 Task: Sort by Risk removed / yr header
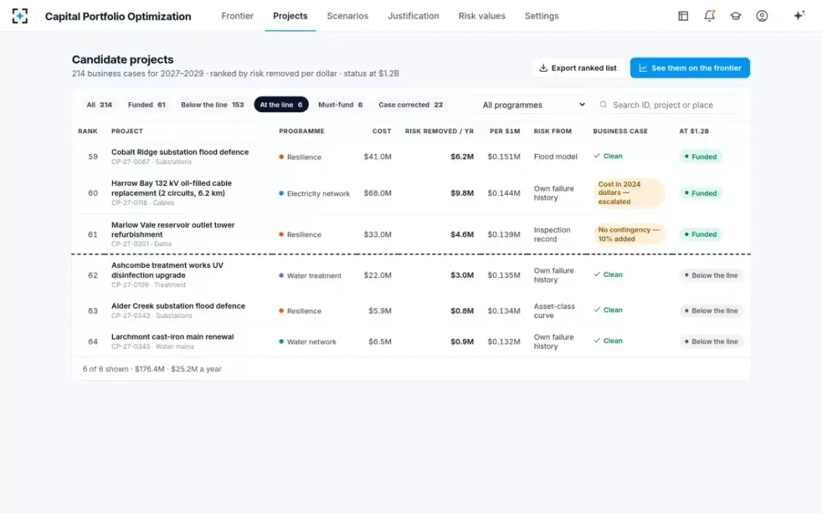439,131
